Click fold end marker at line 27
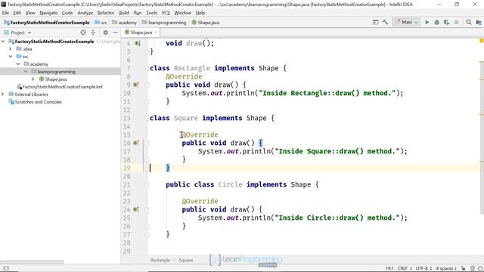Viewport: 484px width, 272px height. click(x=147, y=235)
